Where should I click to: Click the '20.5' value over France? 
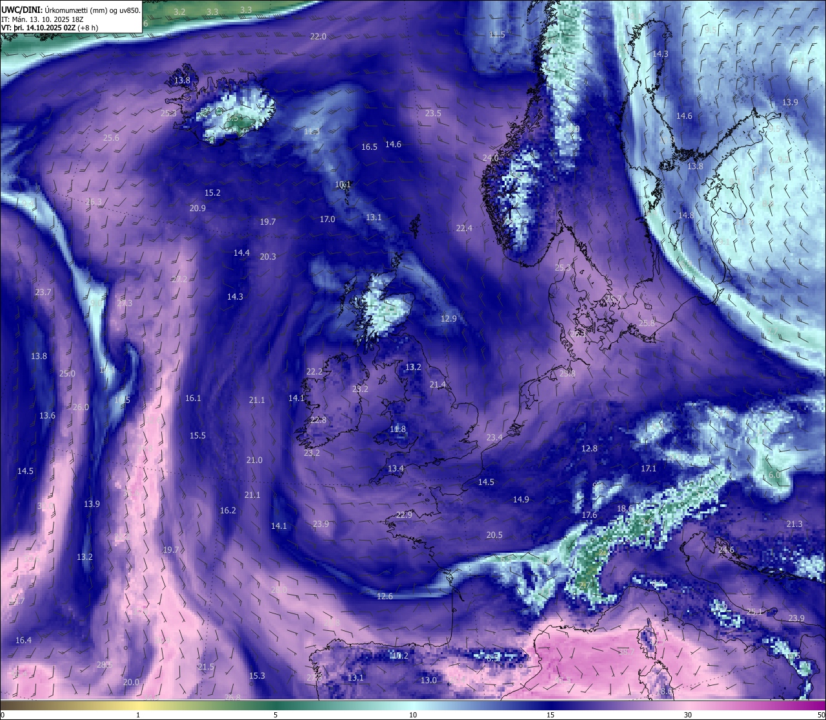tap(494, 535)
